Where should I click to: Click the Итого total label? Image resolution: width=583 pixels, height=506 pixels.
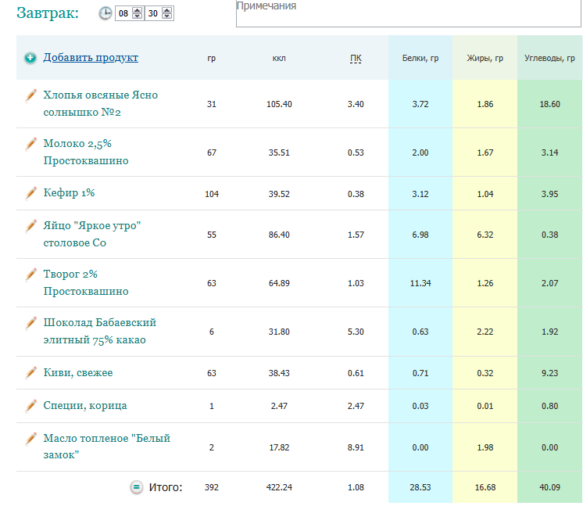coord(166,487)
